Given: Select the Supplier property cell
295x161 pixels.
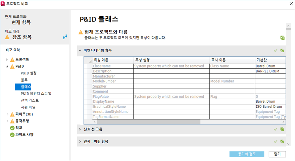Looking at the screenshot, I should pyautogui.click(x=113, y=86).
